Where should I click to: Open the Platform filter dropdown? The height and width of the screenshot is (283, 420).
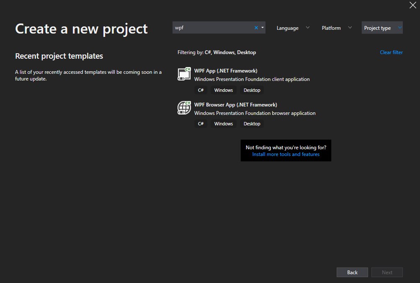pyautogui.click(x=337, y=28)
